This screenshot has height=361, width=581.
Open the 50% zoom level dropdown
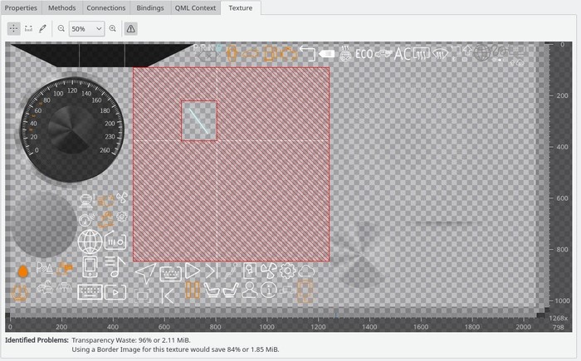(86, 28)
